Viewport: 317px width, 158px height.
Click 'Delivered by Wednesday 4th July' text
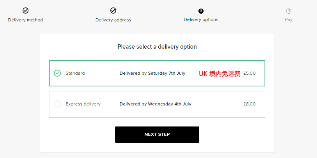click(155, 104)
